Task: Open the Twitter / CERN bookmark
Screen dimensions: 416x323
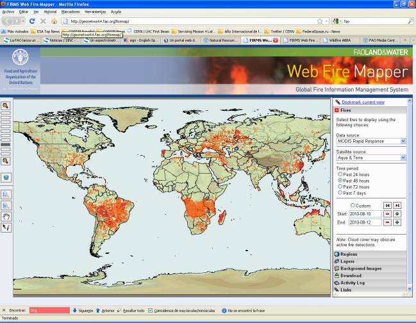Action: pos(279,31)
